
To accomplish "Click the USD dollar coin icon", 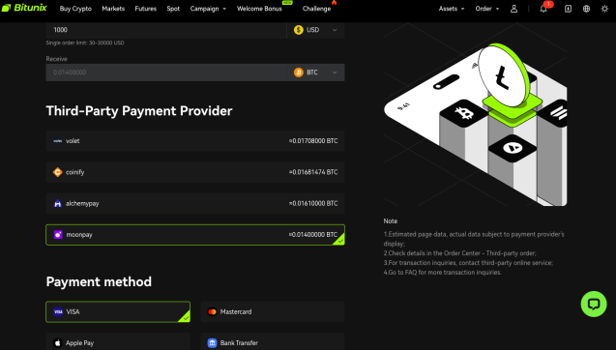I will point(299,30).
